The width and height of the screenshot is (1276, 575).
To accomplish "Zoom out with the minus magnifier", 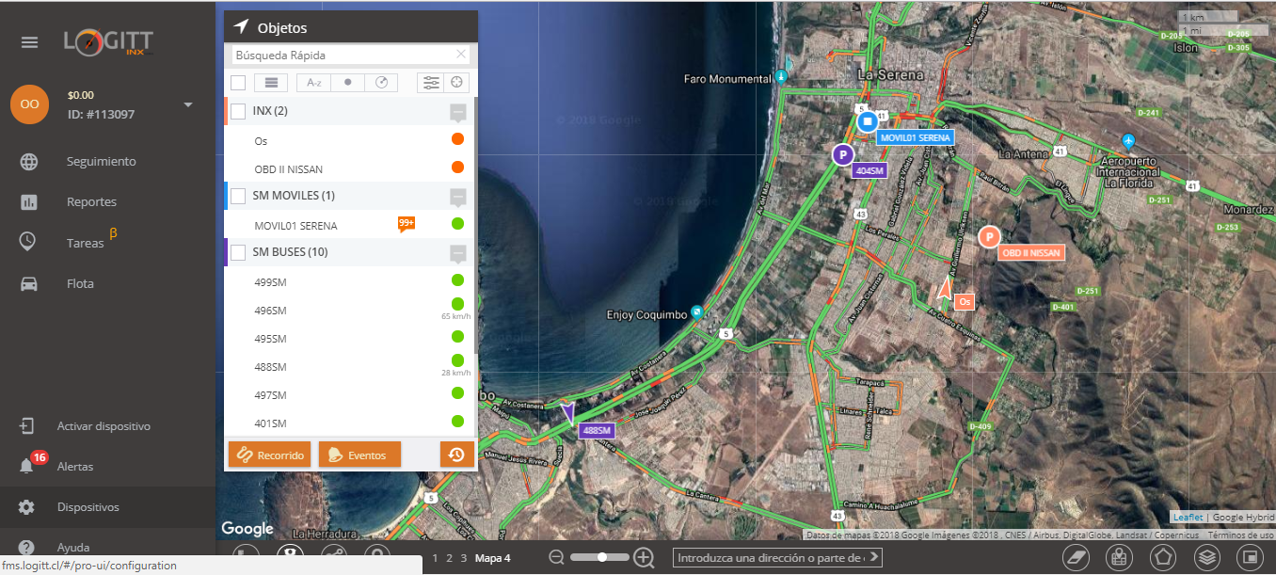I will tap(556, 558).
